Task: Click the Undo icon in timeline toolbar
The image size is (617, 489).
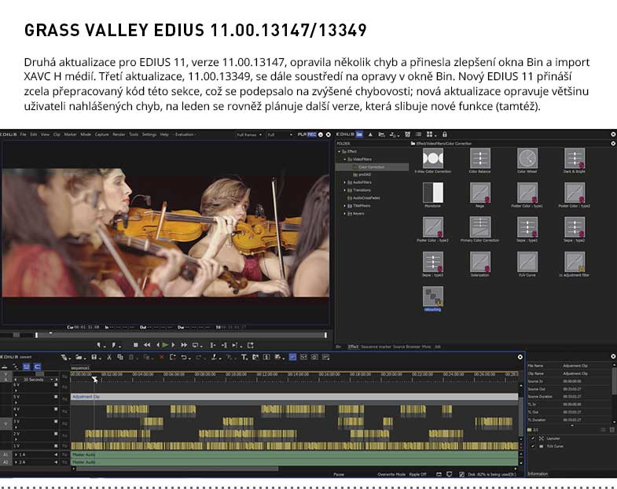Action: (185, 357)
